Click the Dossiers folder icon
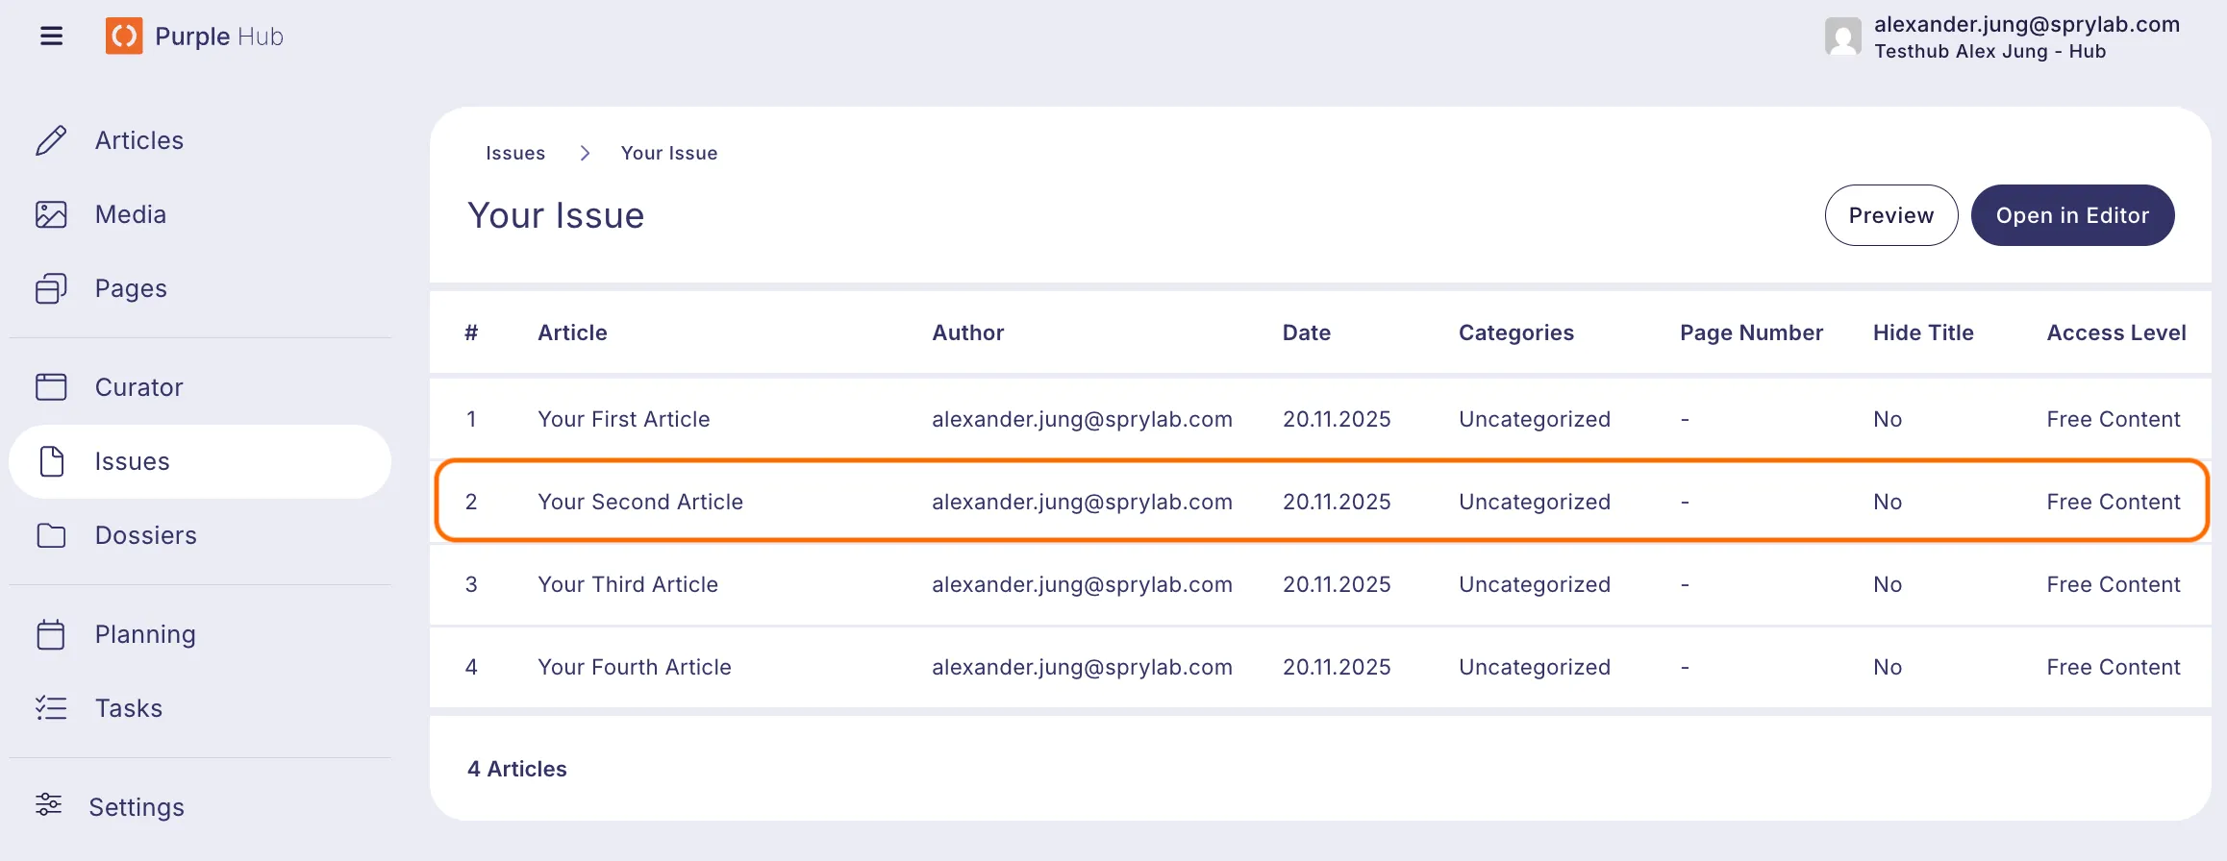This screenshot has width=2227, height=861. (51, 535)
